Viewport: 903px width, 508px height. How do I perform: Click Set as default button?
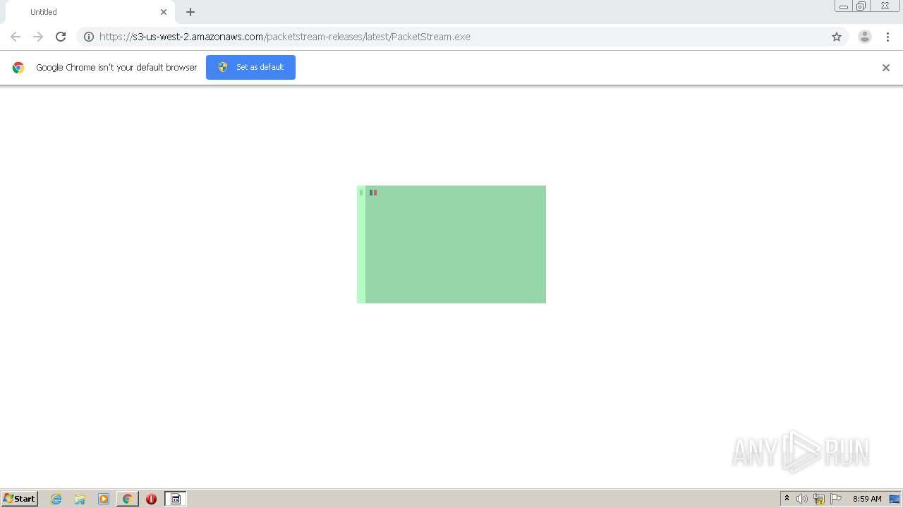pos(250,67)
